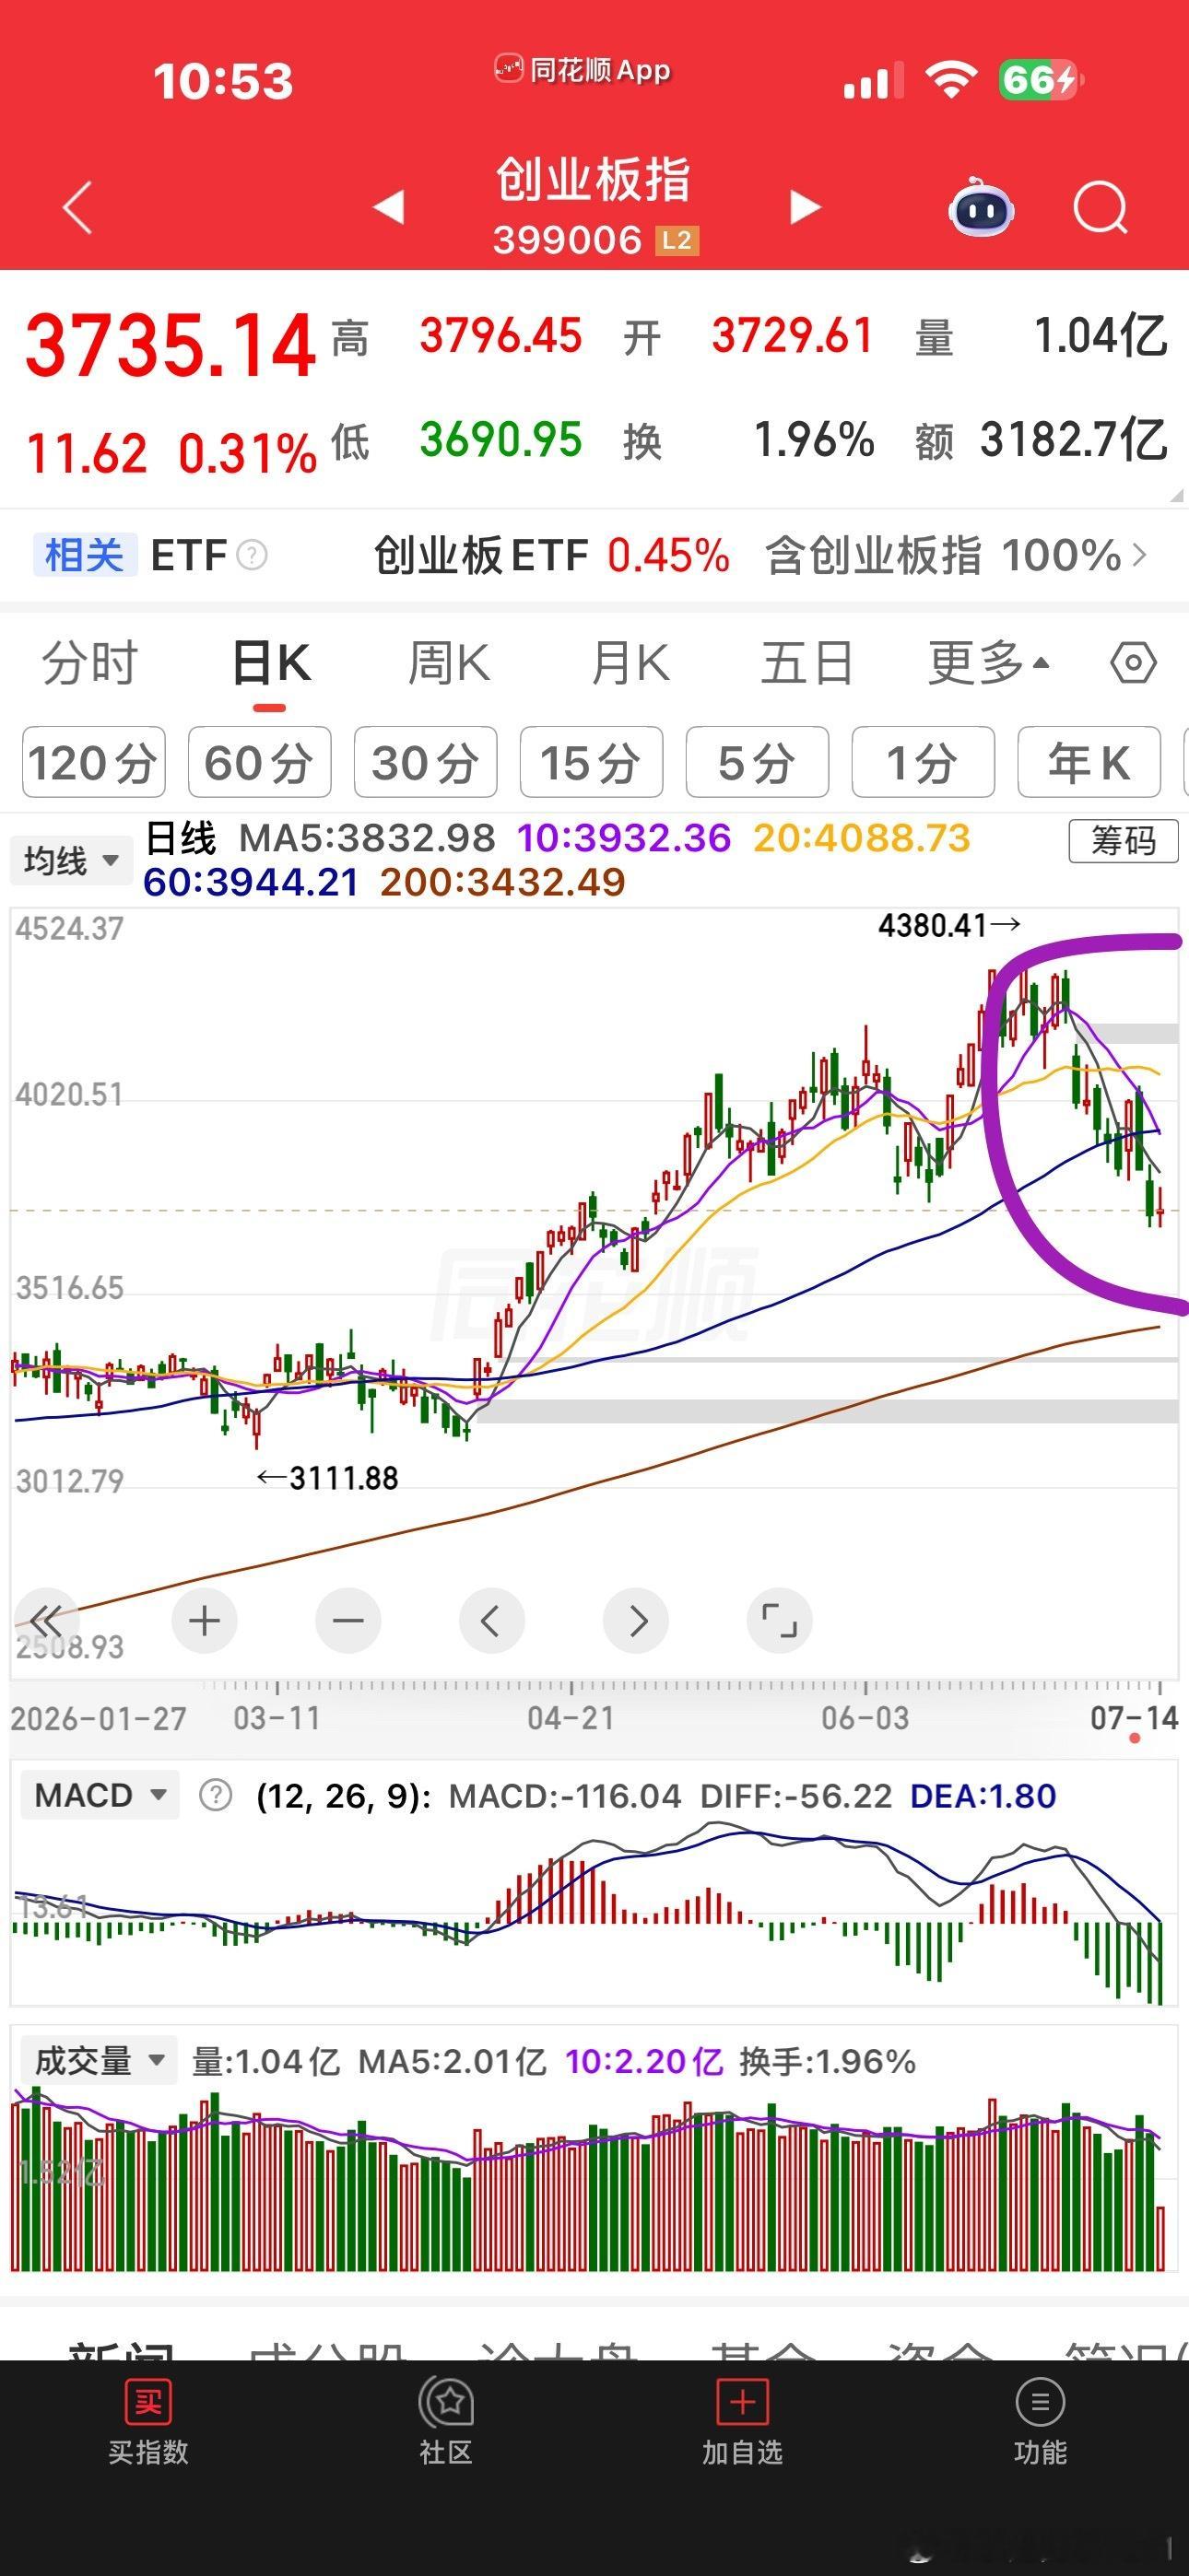1189x2576 pixels.
Task: Tap the latest price 3735.14
Action: (x=171, y=345)
